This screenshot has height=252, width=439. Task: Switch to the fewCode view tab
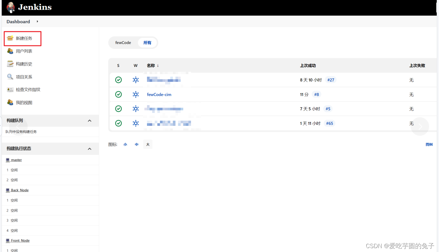point(123,43)
